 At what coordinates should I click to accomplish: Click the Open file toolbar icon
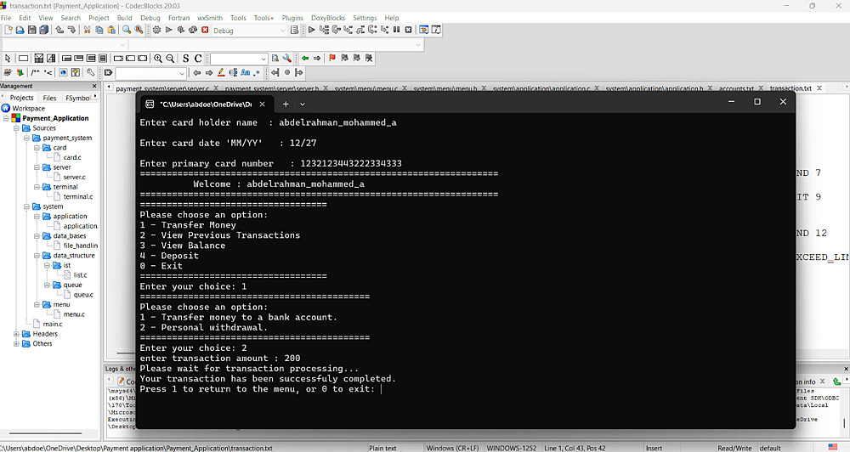coord(20,30)
